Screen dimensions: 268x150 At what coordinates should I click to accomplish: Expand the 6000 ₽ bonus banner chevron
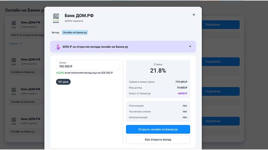click(190, 47)
